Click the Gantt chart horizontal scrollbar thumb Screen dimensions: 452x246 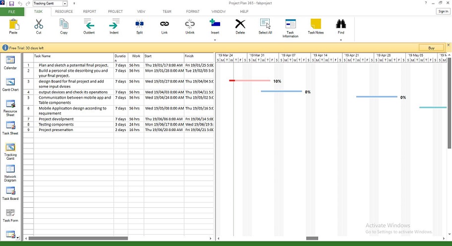click(x=312, y=239)
